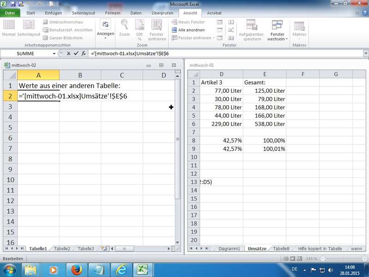The image size is (369, 277).
Task: Click the Alle anordnen window button
Action: pos(188,30)
